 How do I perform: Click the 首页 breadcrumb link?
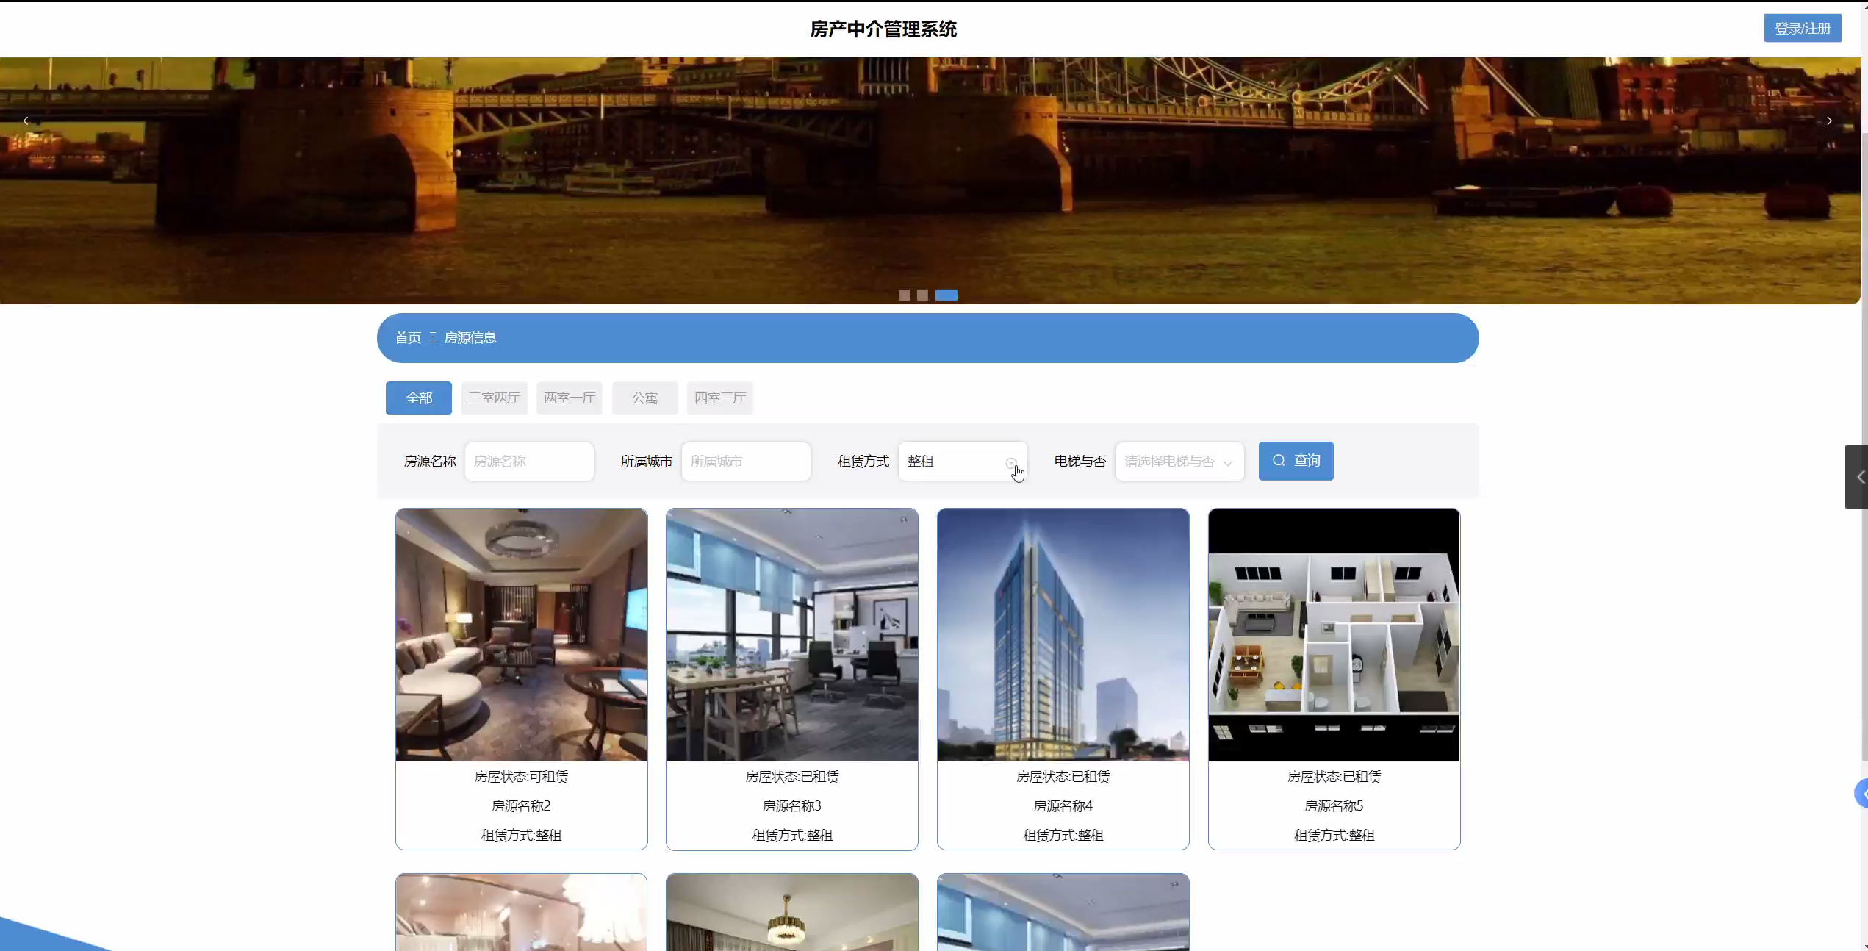click(x=408, y=337)
